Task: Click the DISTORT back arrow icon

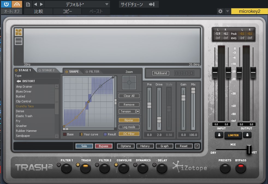Action: [x=19, y=81]
